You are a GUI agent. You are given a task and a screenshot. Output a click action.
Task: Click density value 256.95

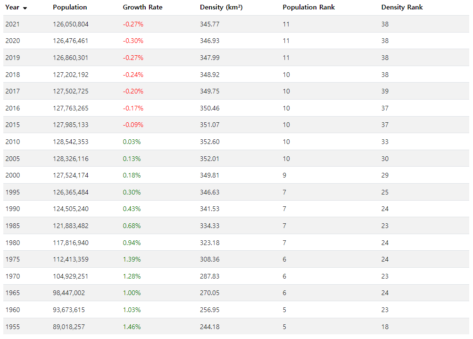pos(210,310)
